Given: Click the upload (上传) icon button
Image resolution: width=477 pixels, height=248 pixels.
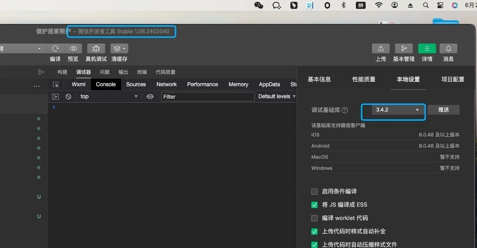Looking at the screenshot, I should [x=380, y=48].
